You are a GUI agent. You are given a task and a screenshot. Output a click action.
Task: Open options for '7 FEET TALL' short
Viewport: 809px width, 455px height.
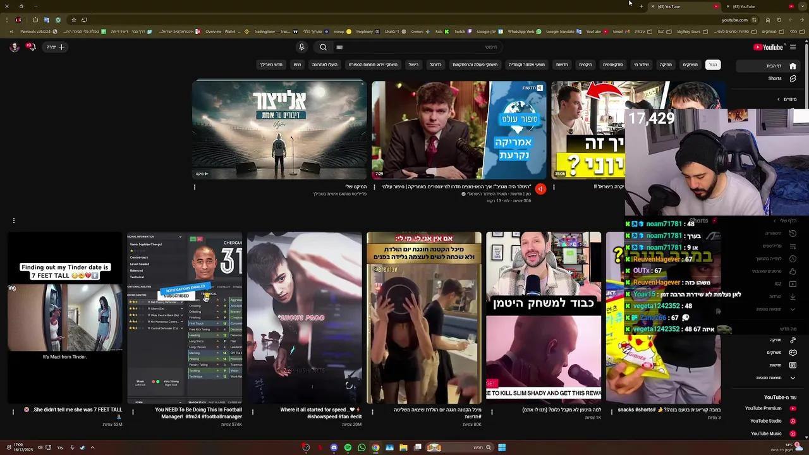[13, 411]
